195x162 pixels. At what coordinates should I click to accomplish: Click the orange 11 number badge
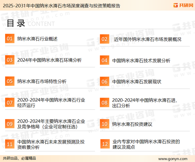point(10,144)
